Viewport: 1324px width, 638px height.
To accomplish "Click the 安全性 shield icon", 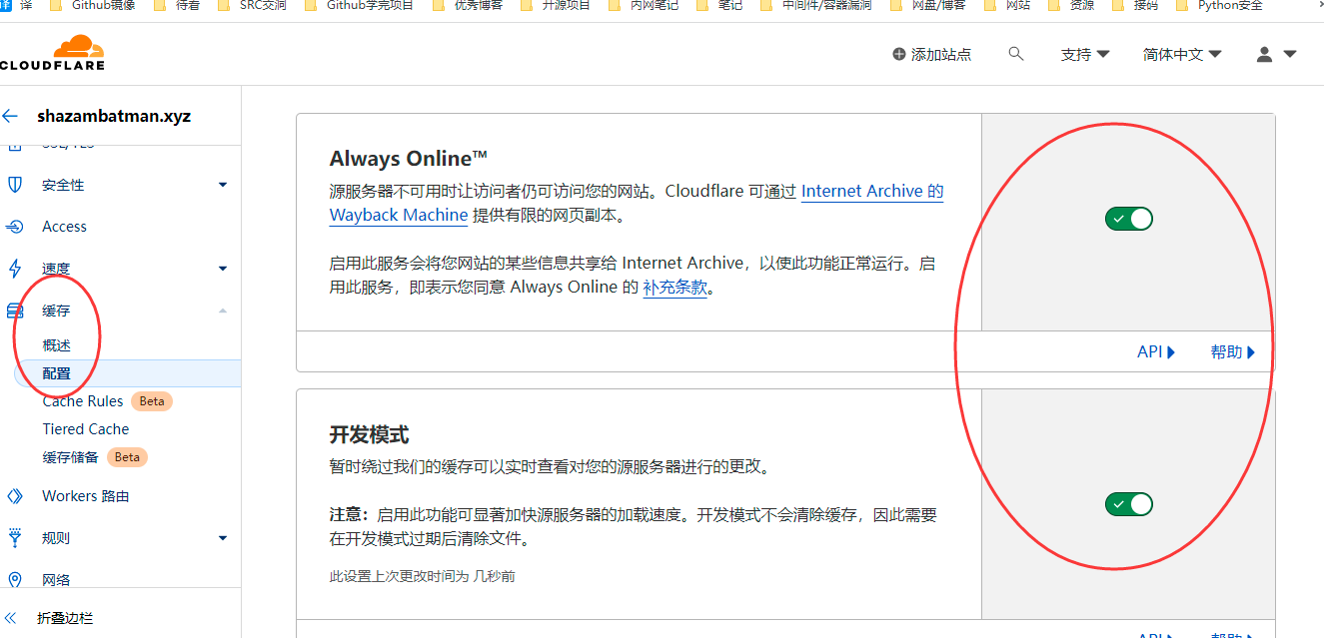I will 15,185.
